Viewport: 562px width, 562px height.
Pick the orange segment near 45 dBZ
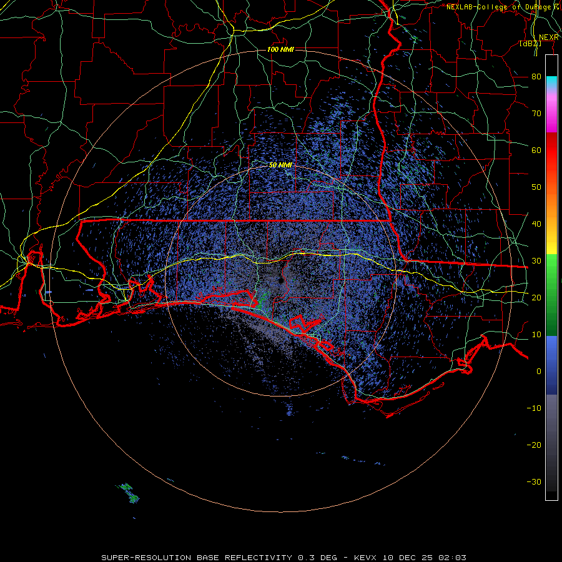tap(552, 204)
